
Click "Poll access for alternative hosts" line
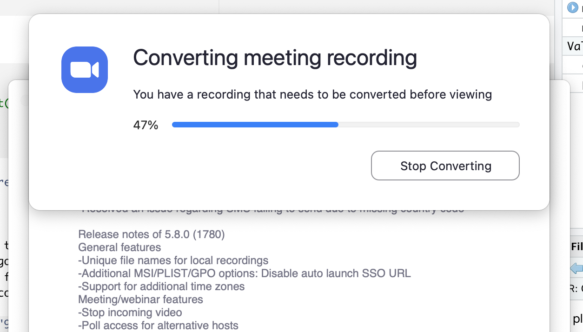[x=158, y=325]
